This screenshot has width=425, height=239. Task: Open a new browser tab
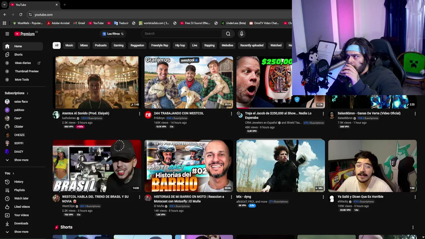pyautogui.click(x=64, y=5)
